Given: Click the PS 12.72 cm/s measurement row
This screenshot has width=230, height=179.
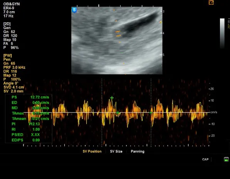Looking at the screenshot, I should pyautogui.click(x=30, y=97).
